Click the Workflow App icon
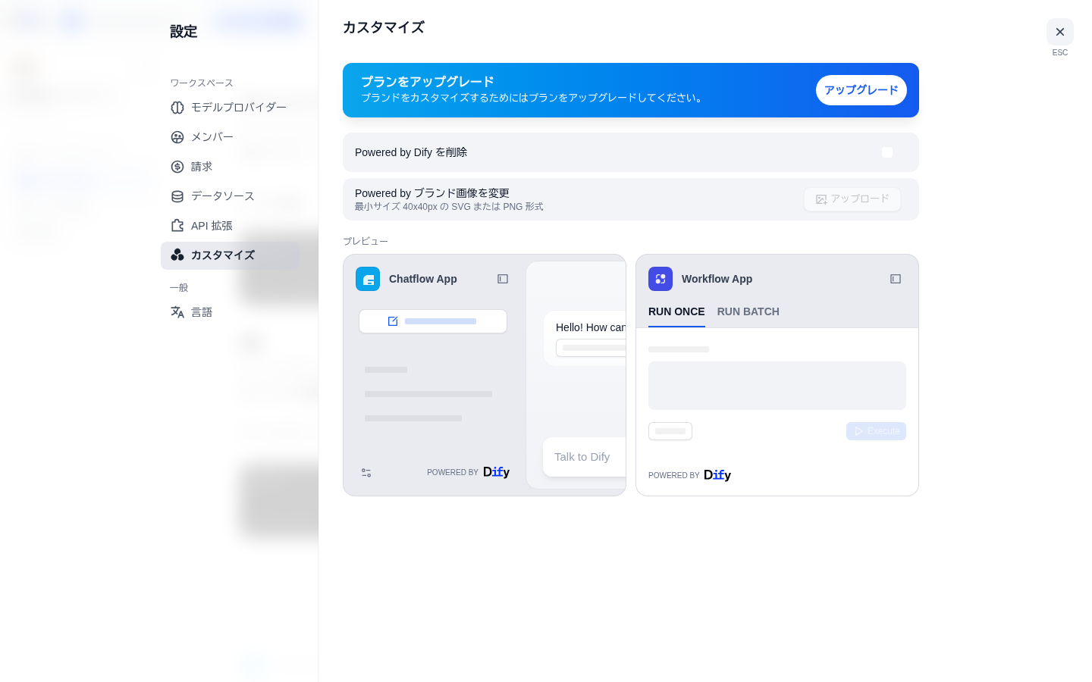Viewport: 1092px width, 682px height. pyautogui.click(x=661, y=279)
